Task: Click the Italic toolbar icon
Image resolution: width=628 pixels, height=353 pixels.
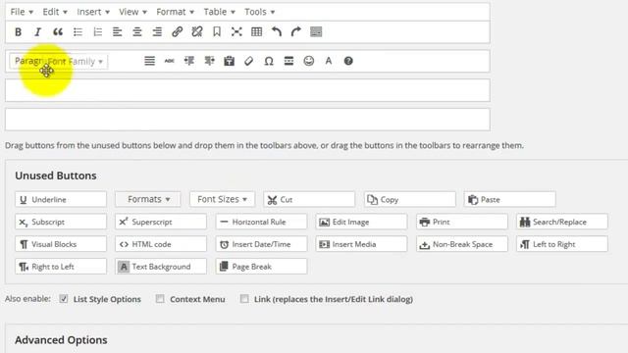Action: coord(37,32)
